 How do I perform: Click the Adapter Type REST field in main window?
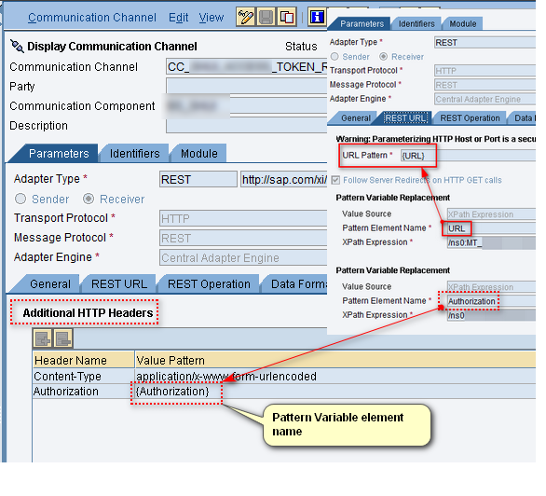[198, 179]
